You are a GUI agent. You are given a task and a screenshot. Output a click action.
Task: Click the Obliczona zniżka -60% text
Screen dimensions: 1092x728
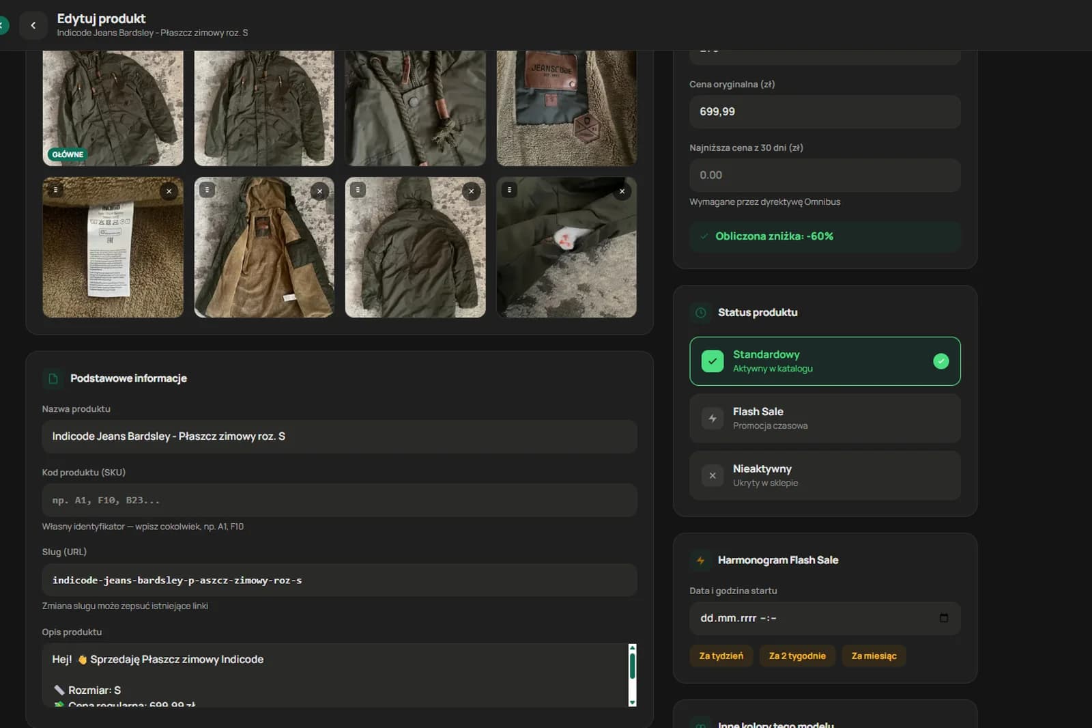tap(774, 236)
